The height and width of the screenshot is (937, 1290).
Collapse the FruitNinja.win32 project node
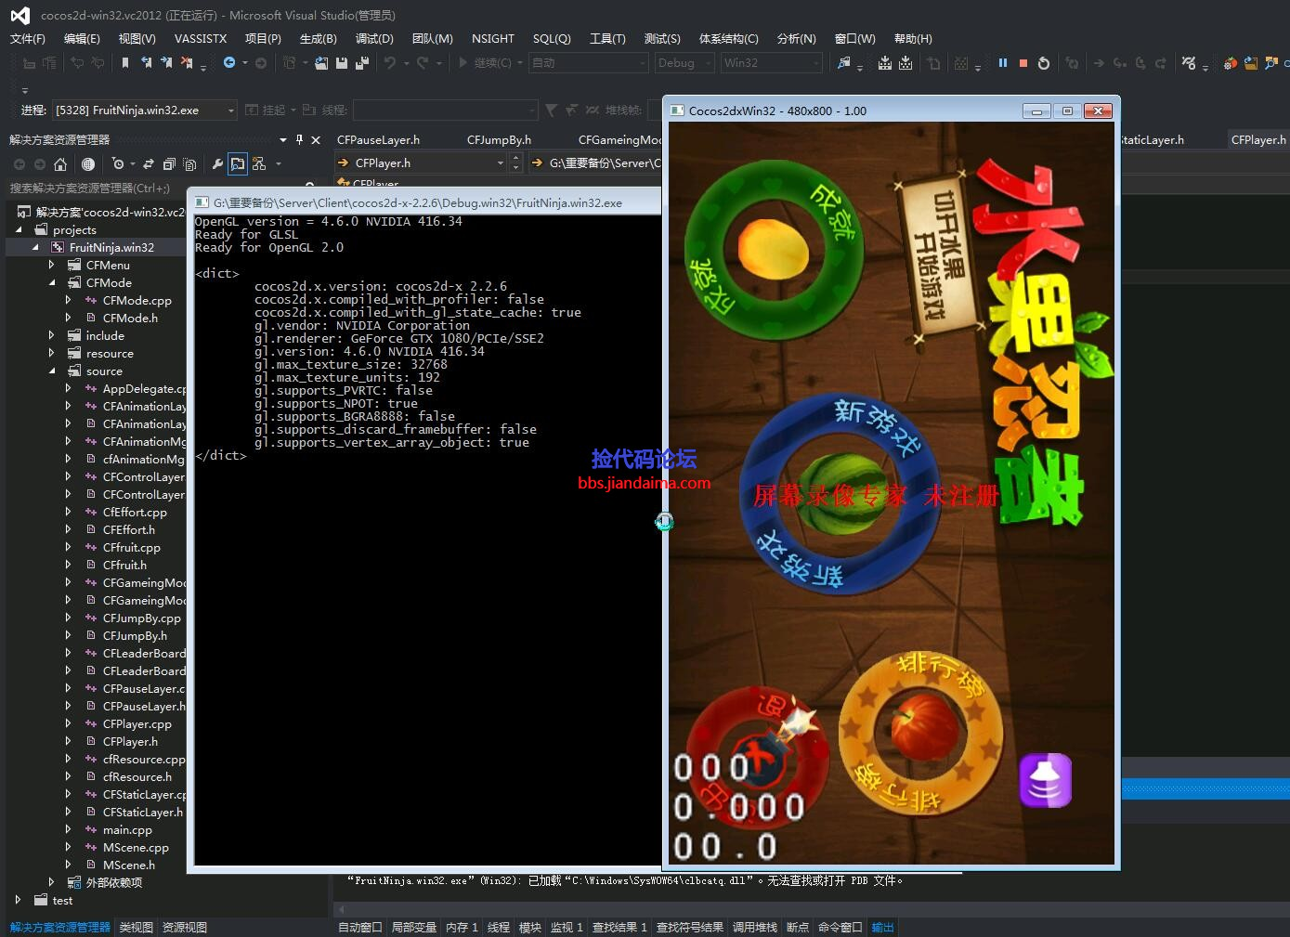(35, 248)
